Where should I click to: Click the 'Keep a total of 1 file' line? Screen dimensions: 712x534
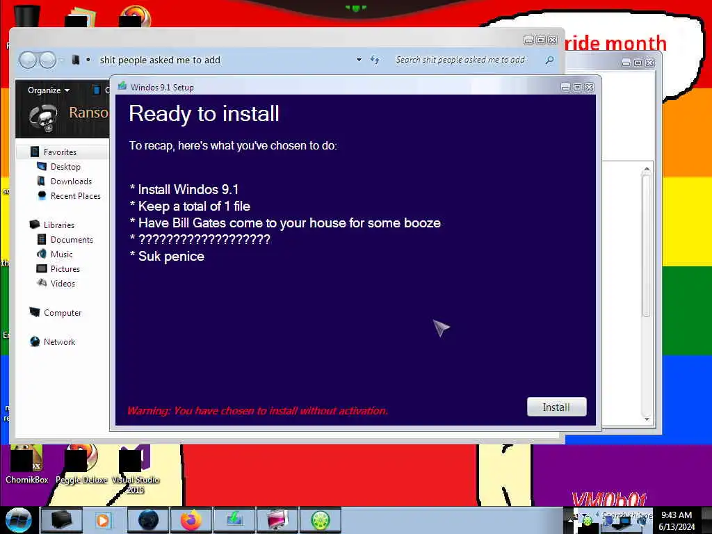point(191,206)
